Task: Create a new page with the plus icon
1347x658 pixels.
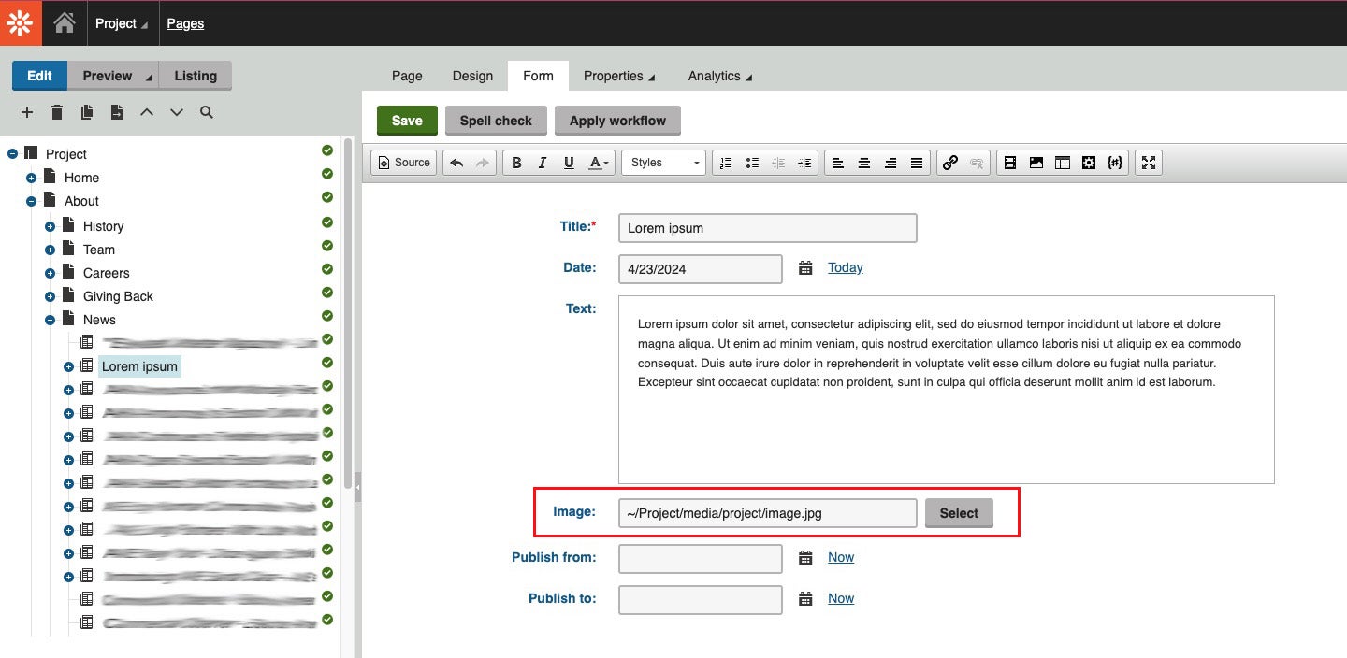Action: (26, 112)
